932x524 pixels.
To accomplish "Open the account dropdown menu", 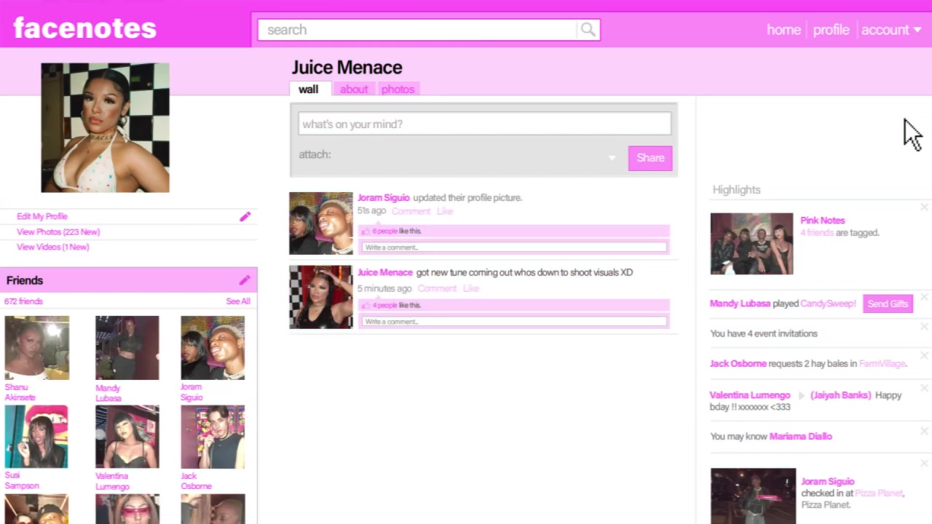I will (891, 30).
